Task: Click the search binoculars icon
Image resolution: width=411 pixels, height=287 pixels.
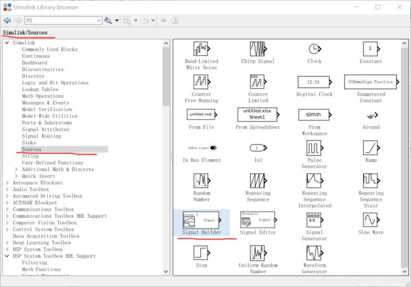Action: click(x=108, y=20)
